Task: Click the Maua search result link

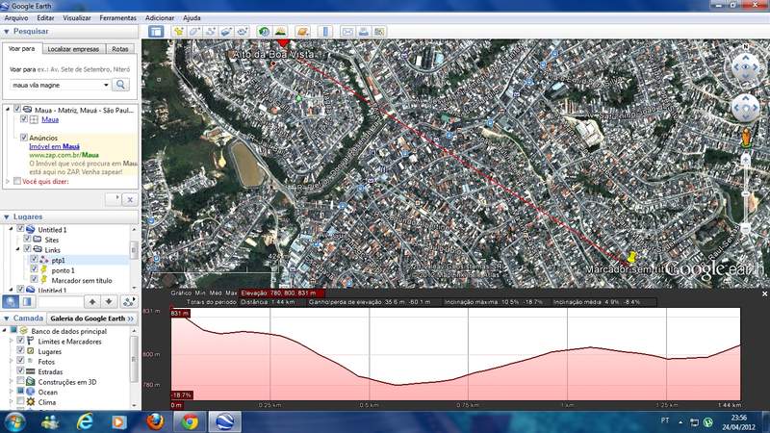Action: (50, 120)
